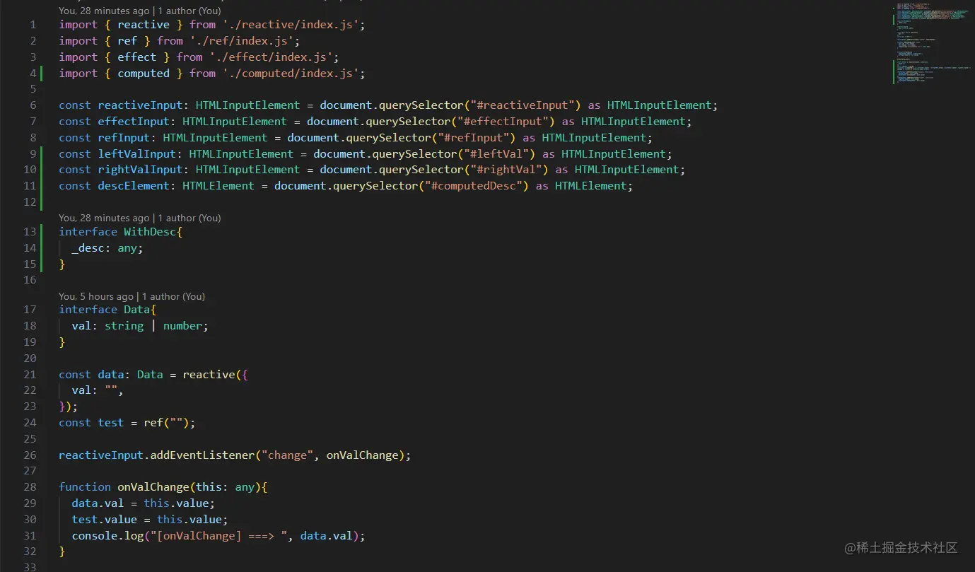Click the "#refInput" selector string
Screen dimensions: 975x572
click(x=477, y=138)
